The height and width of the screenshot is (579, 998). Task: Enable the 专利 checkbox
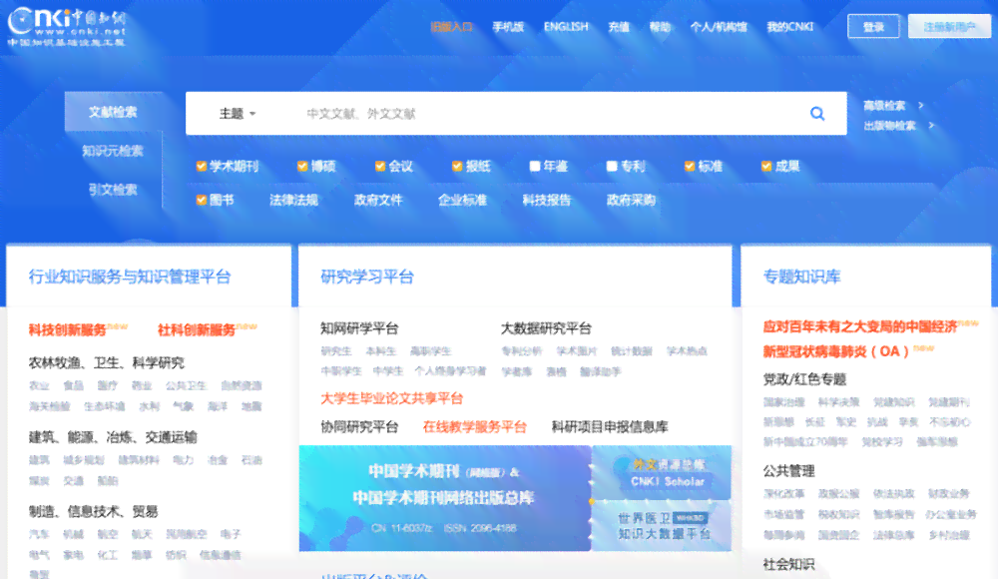coord(612,167)
